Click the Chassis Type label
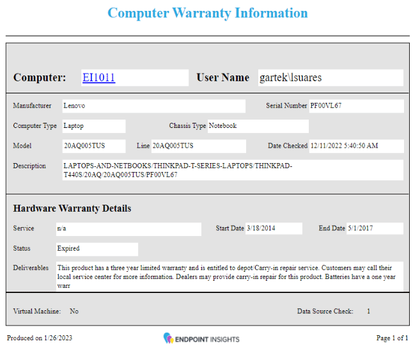Image resolution: width=420 pixels, height=355 pixels. pos(187,126)
